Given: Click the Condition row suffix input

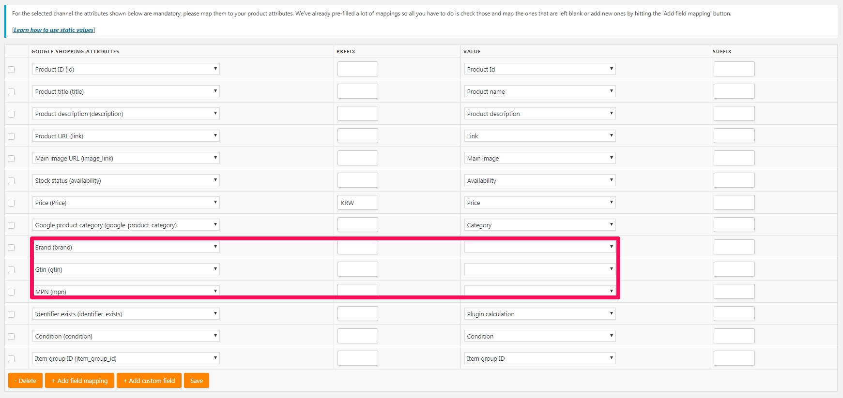Looking at the screenshot, I should [734, 336].
